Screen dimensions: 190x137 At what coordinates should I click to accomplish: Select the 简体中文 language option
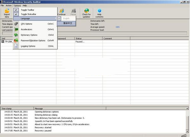tap(67, 23)
